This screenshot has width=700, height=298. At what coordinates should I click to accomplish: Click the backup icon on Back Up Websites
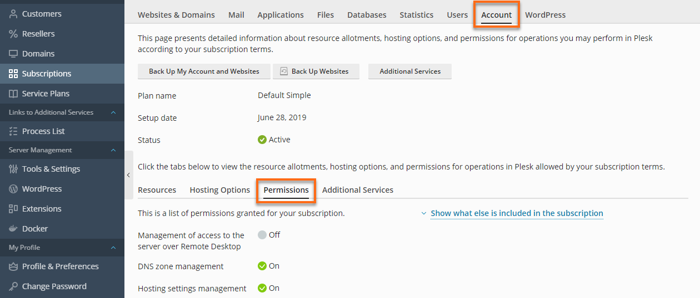pyautogui.click(x=284, y=71)
